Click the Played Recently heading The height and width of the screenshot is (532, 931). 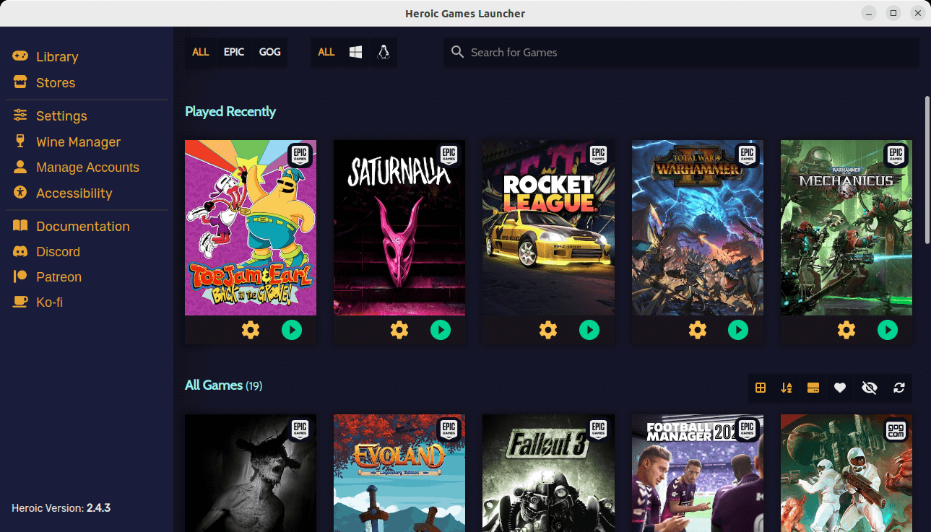230,112
